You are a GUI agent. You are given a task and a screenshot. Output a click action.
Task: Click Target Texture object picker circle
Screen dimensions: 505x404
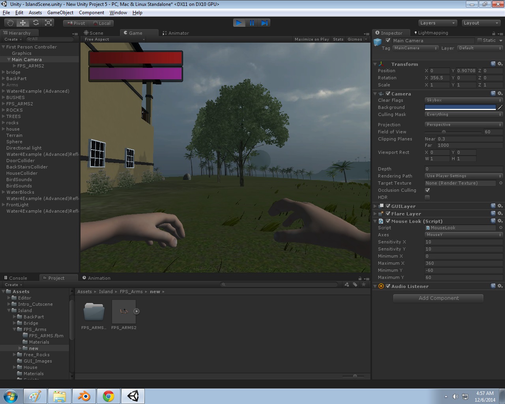[501, 183]
